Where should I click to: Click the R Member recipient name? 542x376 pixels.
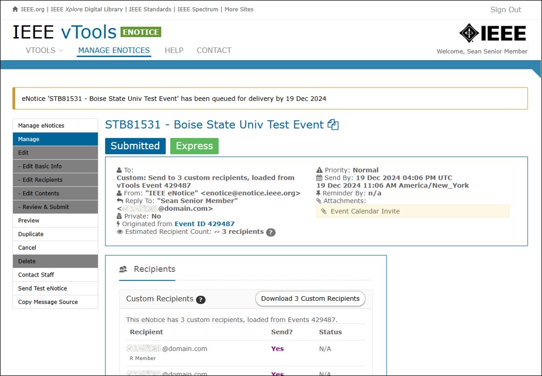click(x=143, y=358)
